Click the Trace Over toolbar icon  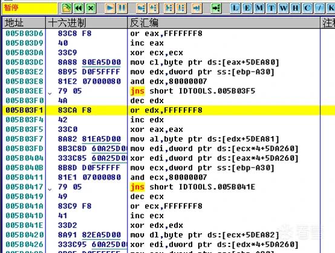tap(181, 8)
